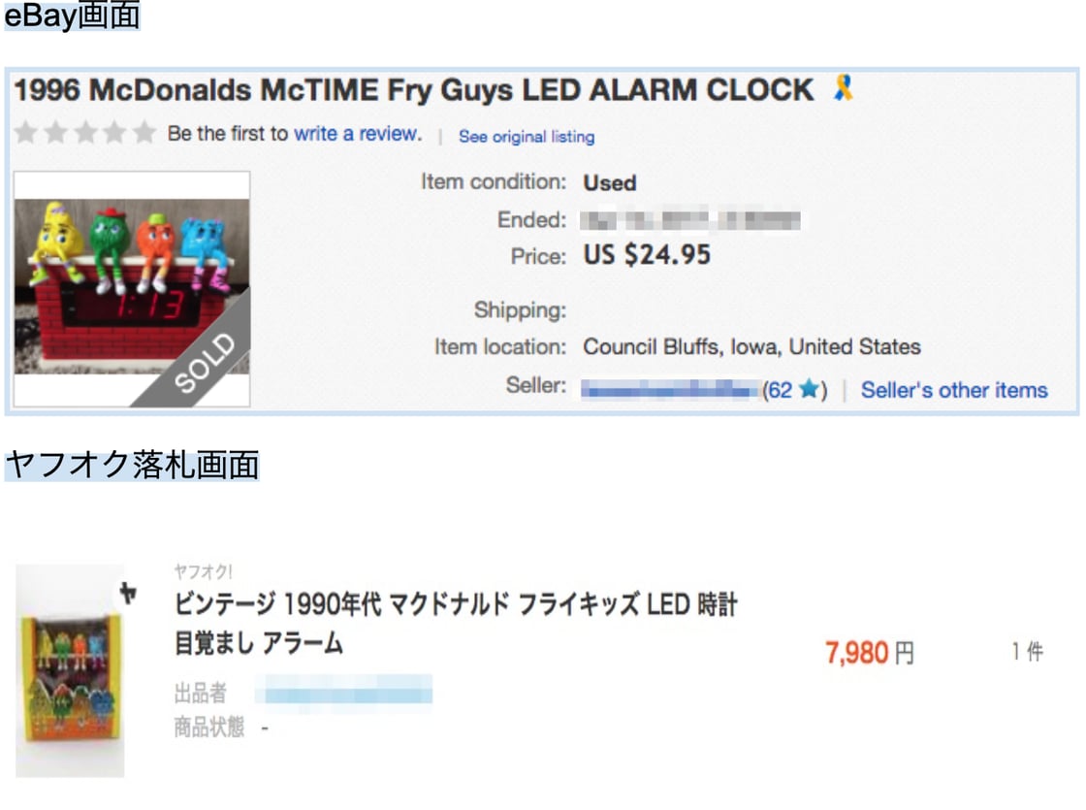Click the seller feedback score 62
The height and width of the screenshot is (810, 1086).
779,390
